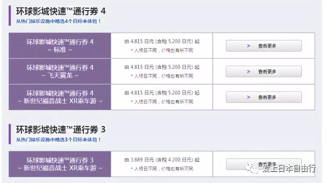The image size is (326, 183).
Task: Click the arrow icon for 通行券 4 XR乘车游 row
Action: click(249, 97)
